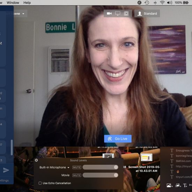The image size is (192, 192).
Task: Select the fire emoji text overlay
Action: 178,172
